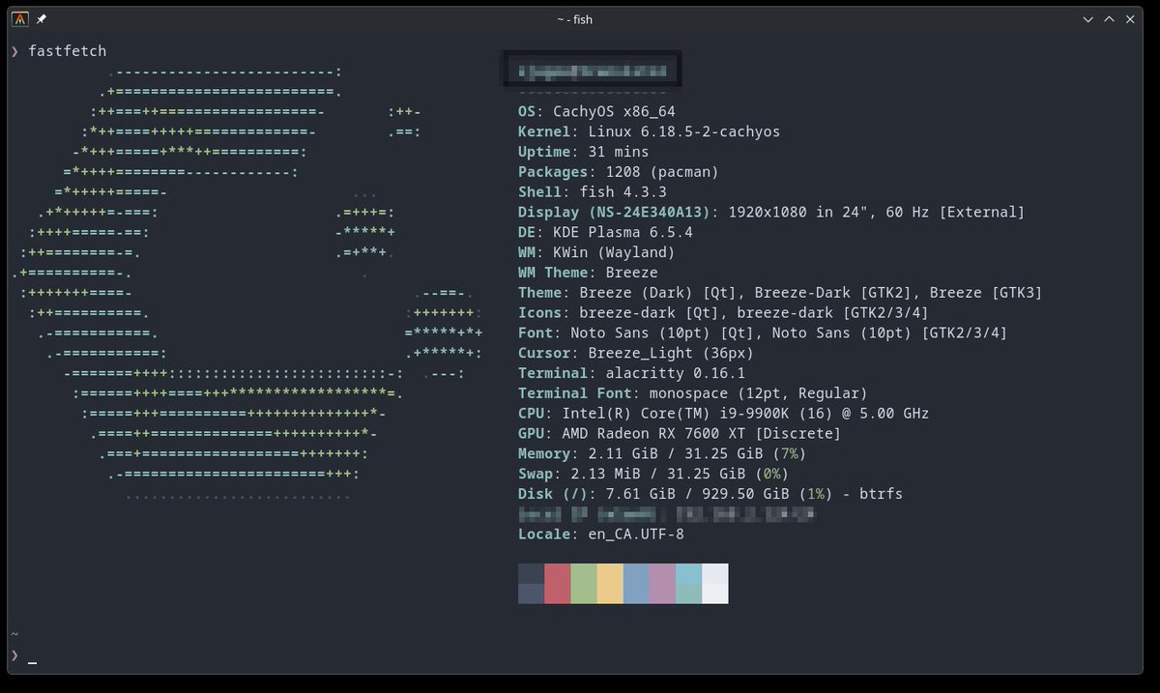Click the magenta color block in palette
1160x693 pixels.
coord(662,584)
